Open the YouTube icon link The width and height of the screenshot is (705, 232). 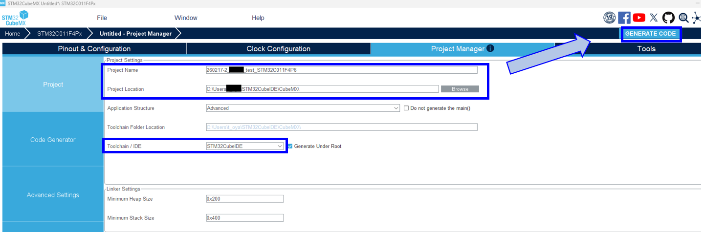point(639,18)
